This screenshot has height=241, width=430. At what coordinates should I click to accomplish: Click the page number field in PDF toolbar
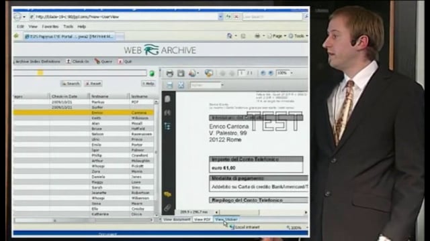point(241,73)
